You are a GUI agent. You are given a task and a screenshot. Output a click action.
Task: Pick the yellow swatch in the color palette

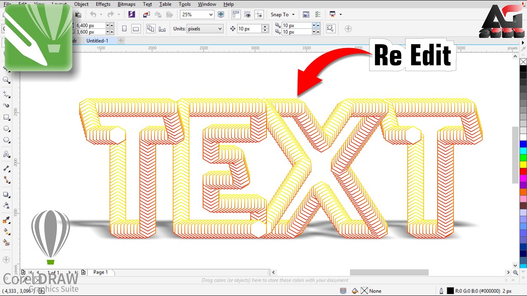tap(523, 164)
